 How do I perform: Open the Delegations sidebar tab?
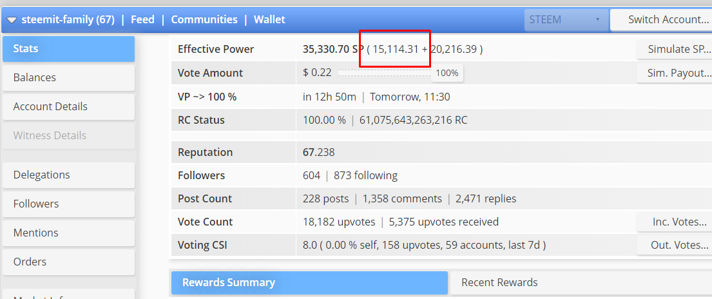68,175
